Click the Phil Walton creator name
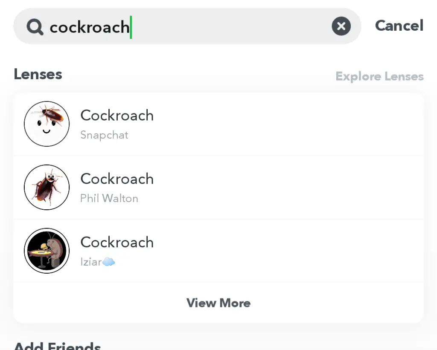This screenshot has height=350, width=437. point(109,198)
